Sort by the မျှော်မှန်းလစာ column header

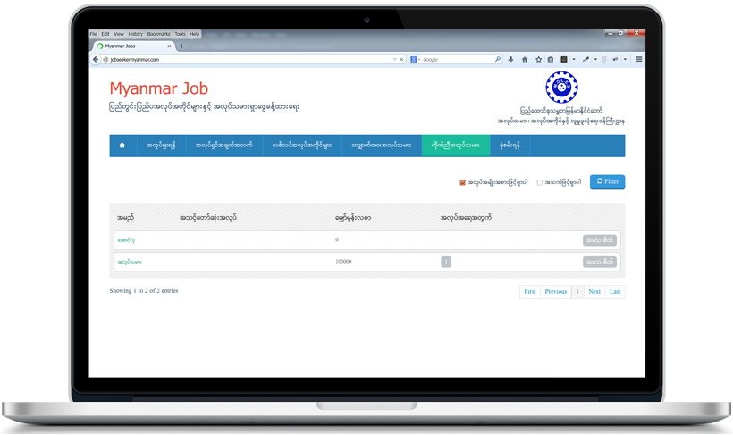pos(353,218)
